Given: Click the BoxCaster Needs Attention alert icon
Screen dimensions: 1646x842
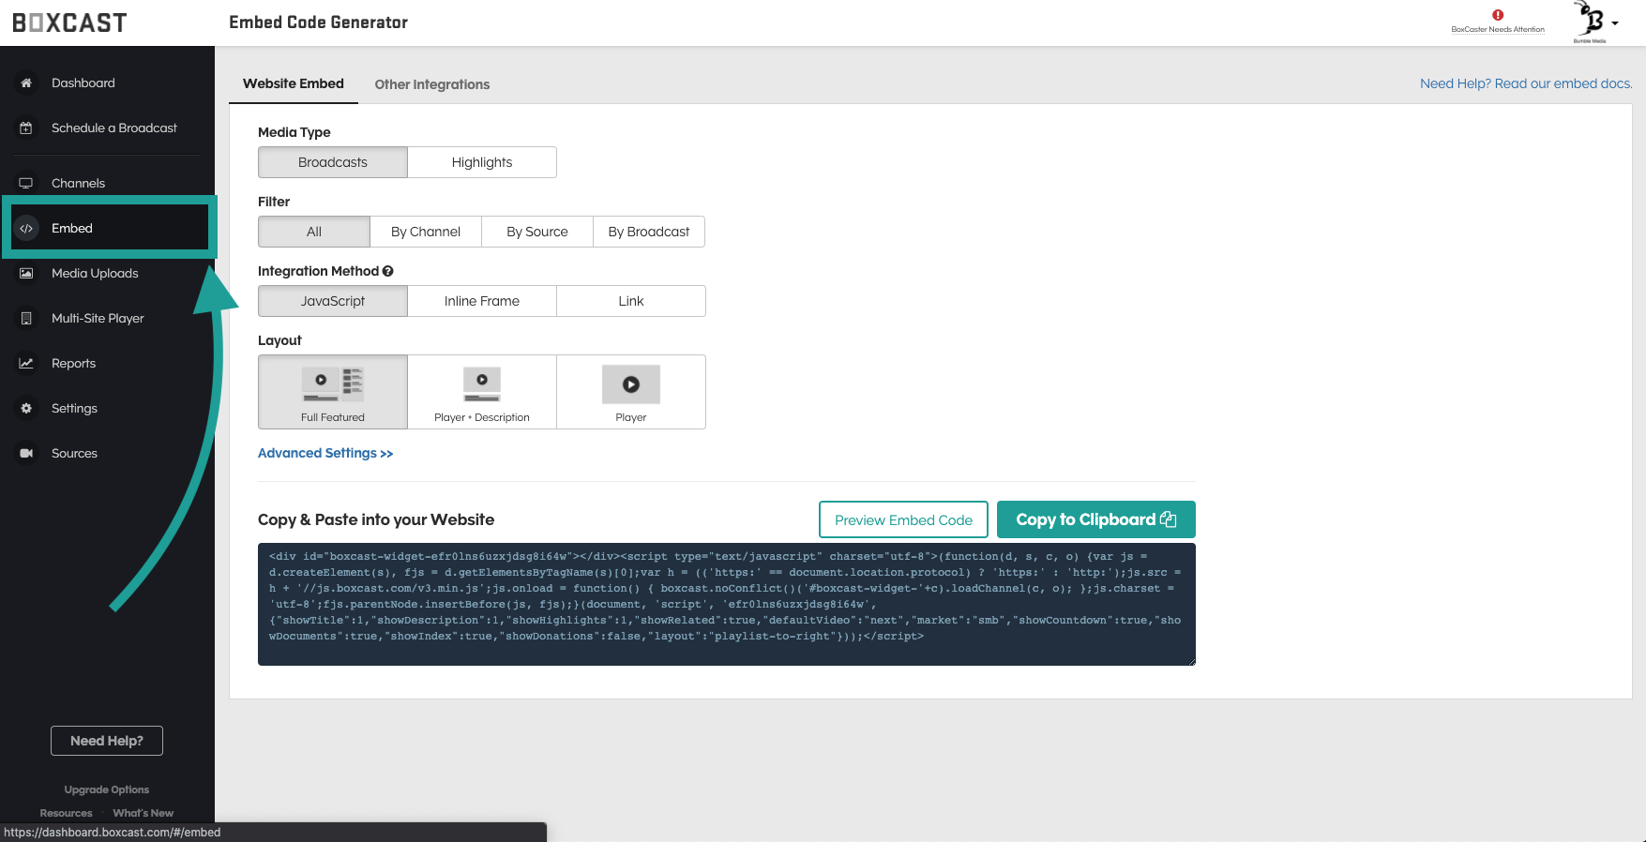Looking at the screenshot, I should pyautogui.click(x=1498, y=15).
